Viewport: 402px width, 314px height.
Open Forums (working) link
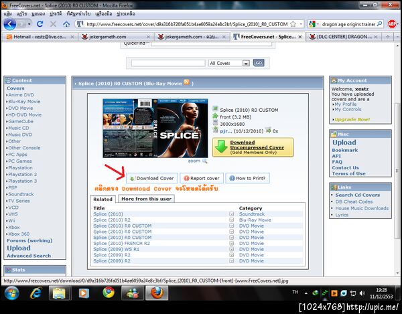(29, 241)
